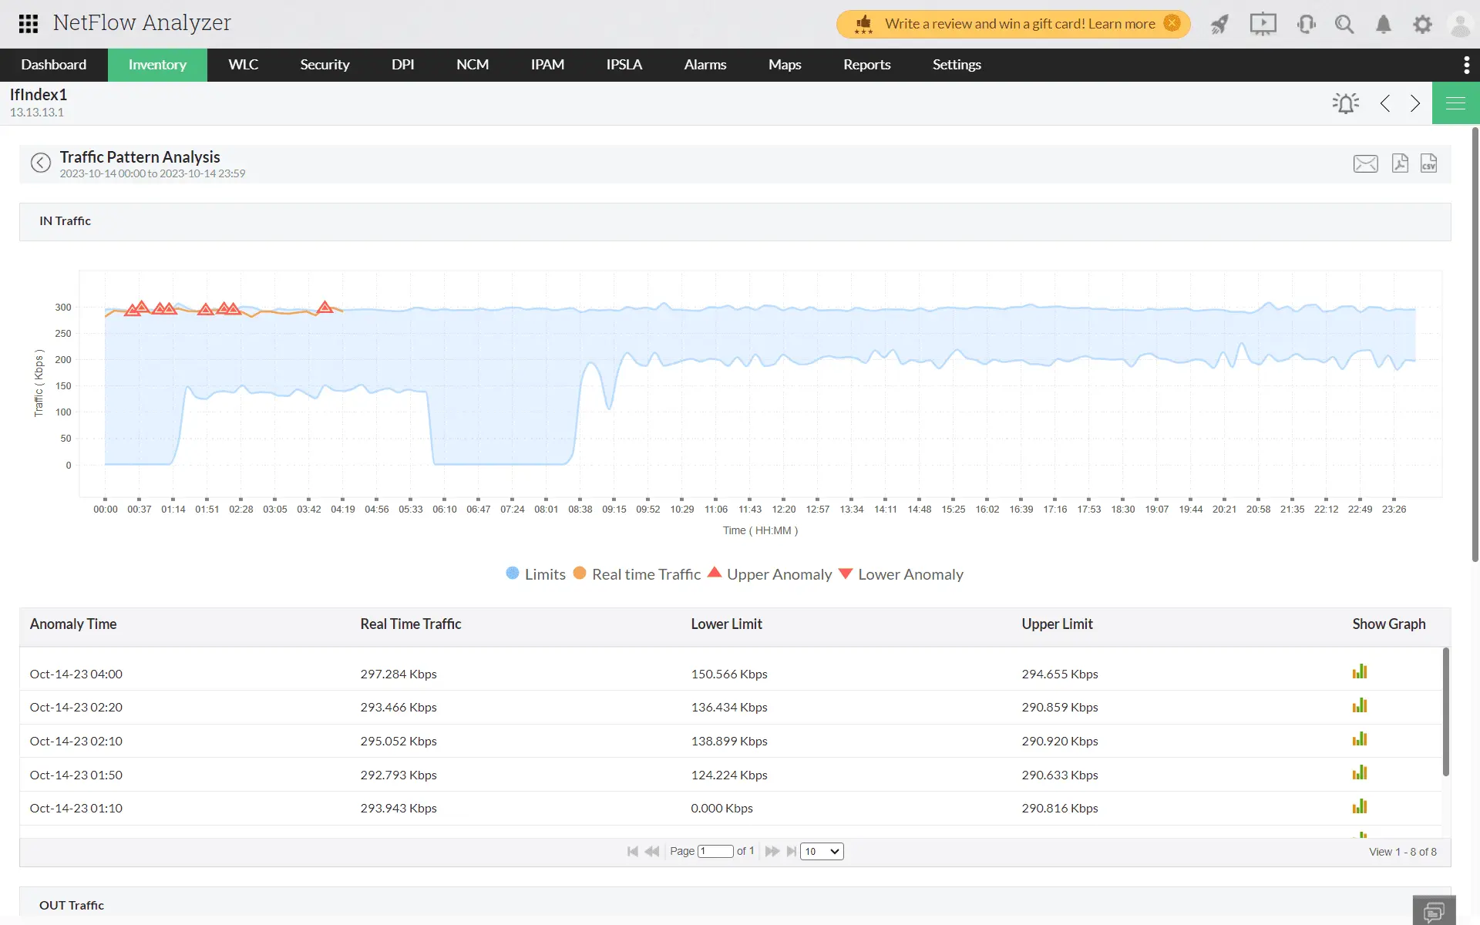
Task: Collapse Traffic Pattern Analysis with the back chevron
Action: click(x=40, y=163)
